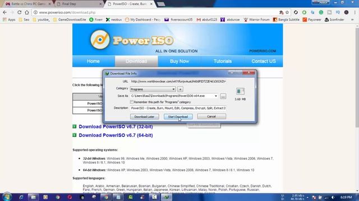Close the Final Step tab
Image resolution: width=359 pixels, height=201 pixels.
[x=100, y=4]
